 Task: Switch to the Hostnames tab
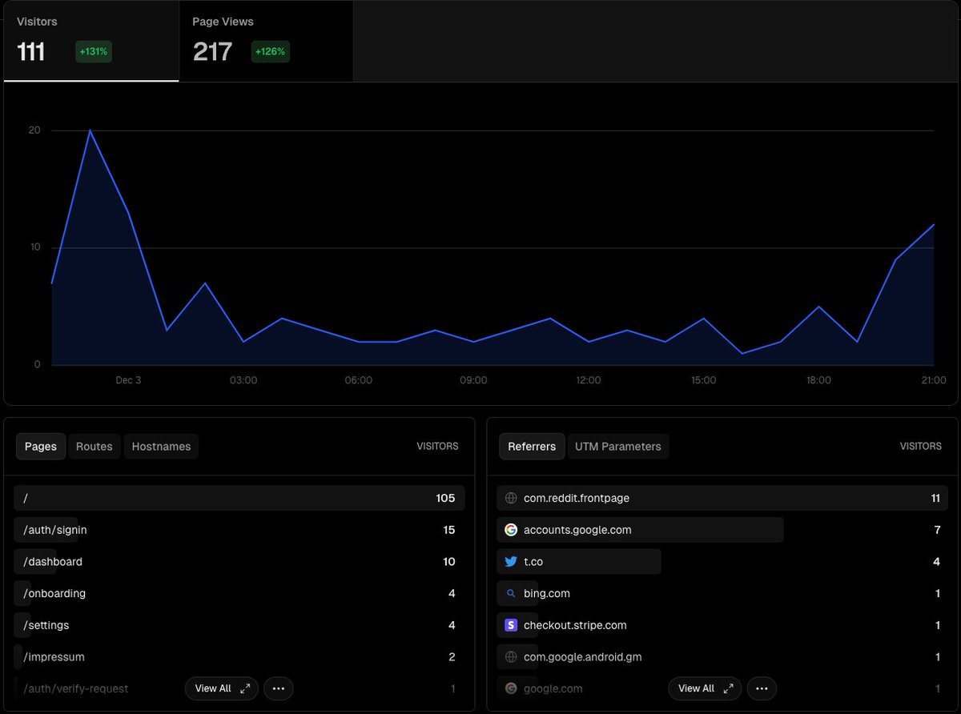coord(161,446)
